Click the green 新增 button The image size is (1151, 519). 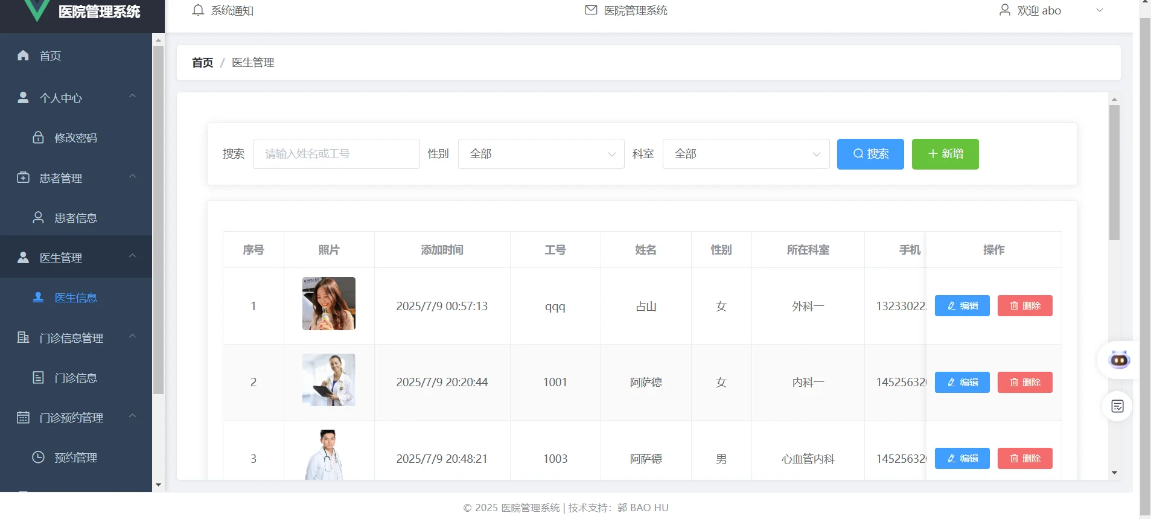(x=945, y=154)
